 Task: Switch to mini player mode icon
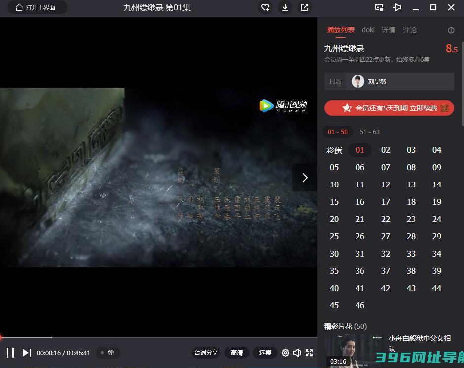click(379, 7)
